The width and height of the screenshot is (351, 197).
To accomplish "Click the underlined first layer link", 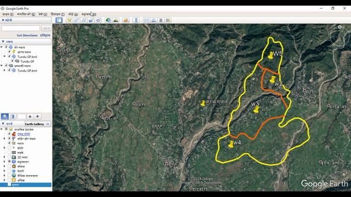I will pyautogui.click(x=24, y=134).
